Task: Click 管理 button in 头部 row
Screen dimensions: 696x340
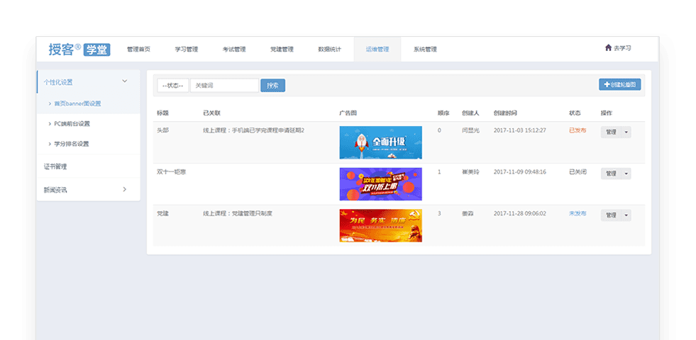Action: (611, 132)
